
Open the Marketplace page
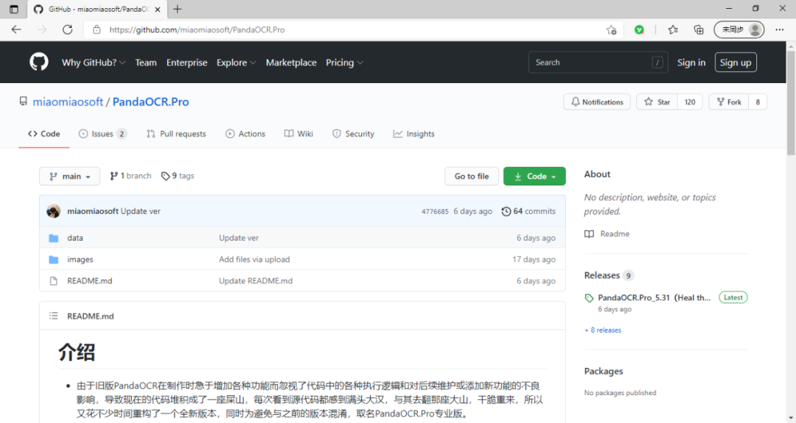[x=291, y=63]
